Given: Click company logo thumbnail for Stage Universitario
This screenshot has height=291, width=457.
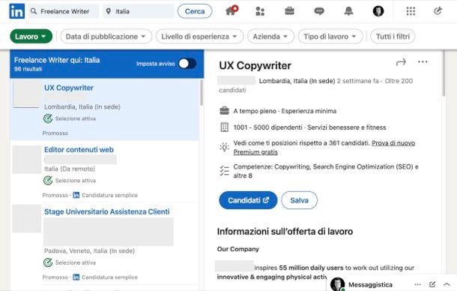Looking at the screenshot, I should [26, 218].
